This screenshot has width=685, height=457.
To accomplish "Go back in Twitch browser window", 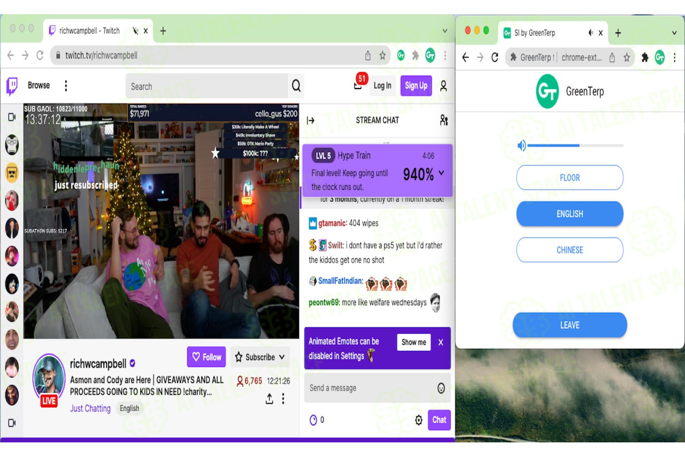I will [x=11, y=55].
